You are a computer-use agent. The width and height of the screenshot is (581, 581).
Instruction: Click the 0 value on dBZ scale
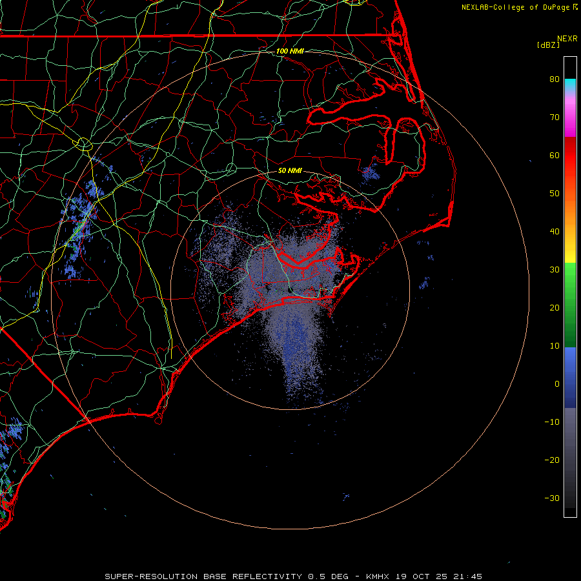point(557,384)
